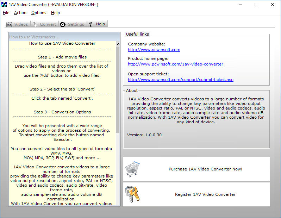The image size is (281, 218).
Task: Select the Help tab with question mark
Action: pyautogui.click(x=97, y=24)
